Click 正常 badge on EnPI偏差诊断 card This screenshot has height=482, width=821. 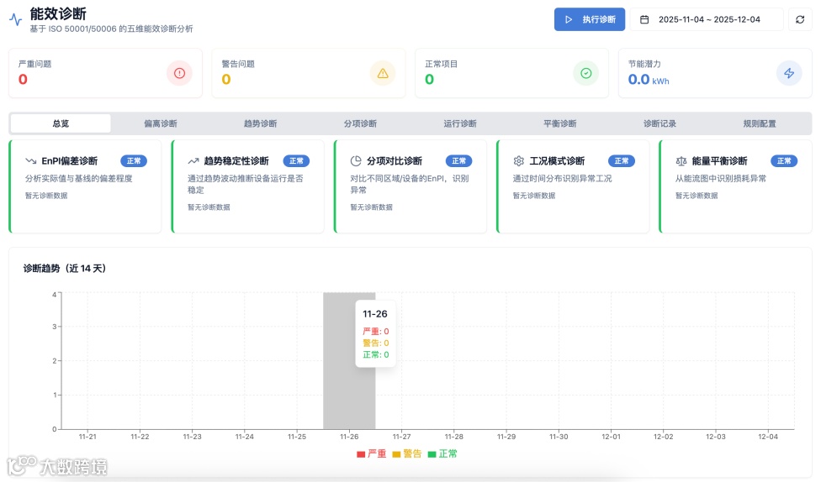pos(134,161)
